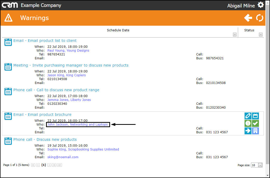Open Phone call - Call to discuss new product range
Image resolution: width=270 pixels, height=178 pixels.
56,90
